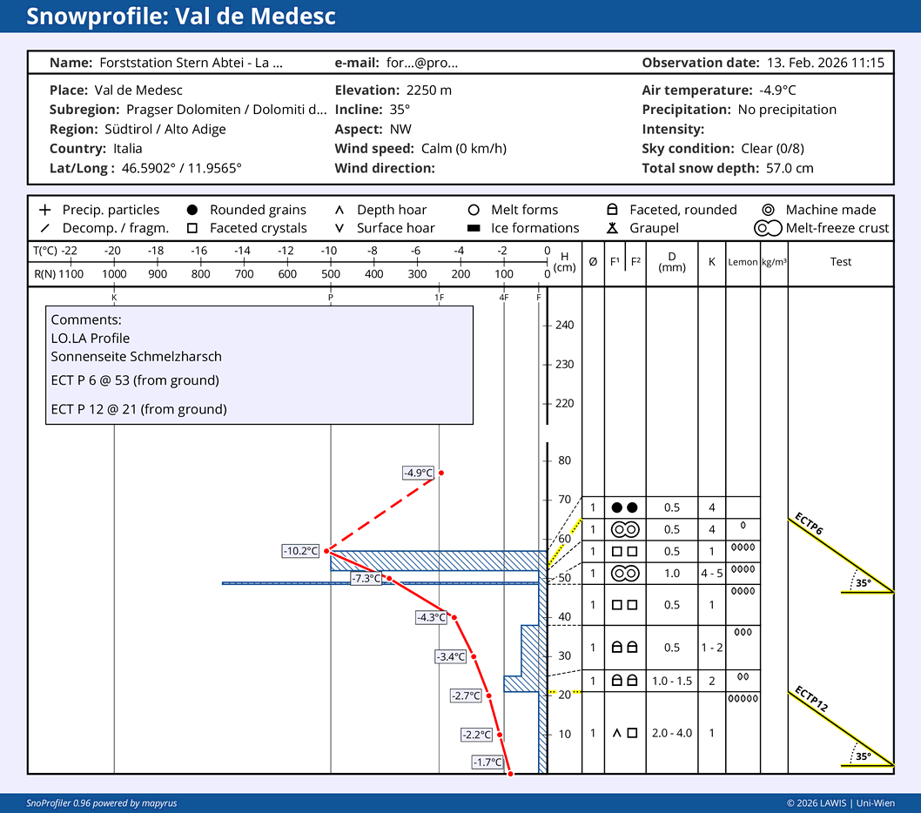921x813 pixels.
Task: Click the depth hoar symbol in bottom layer row
Action: pos(617,733)
